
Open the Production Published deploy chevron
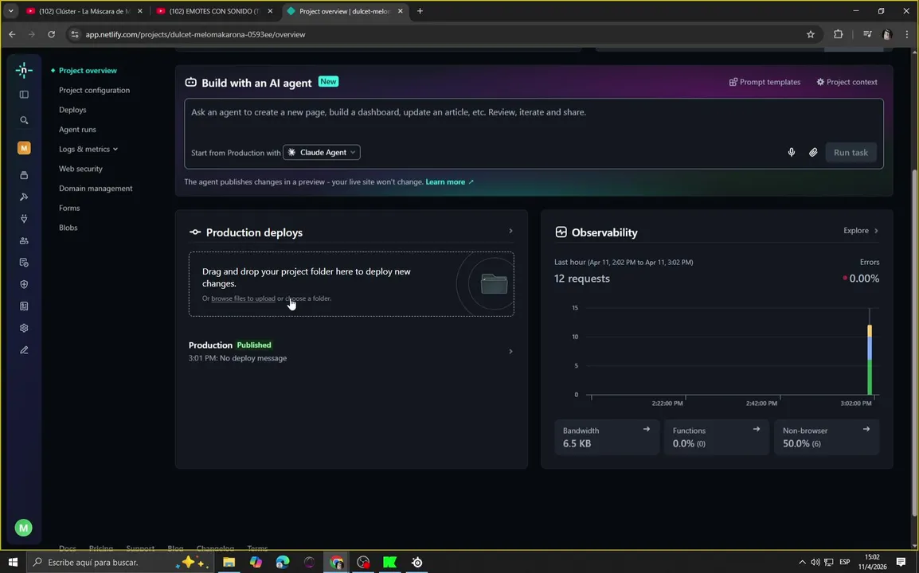[x=510, y=352]
